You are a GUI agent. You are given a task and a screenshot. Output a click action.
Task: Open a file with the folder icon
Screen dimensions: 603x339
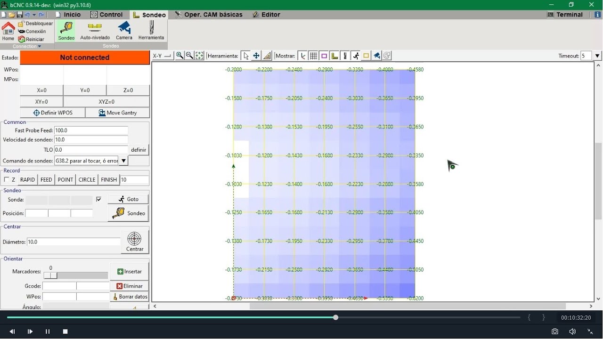(12, 15)
